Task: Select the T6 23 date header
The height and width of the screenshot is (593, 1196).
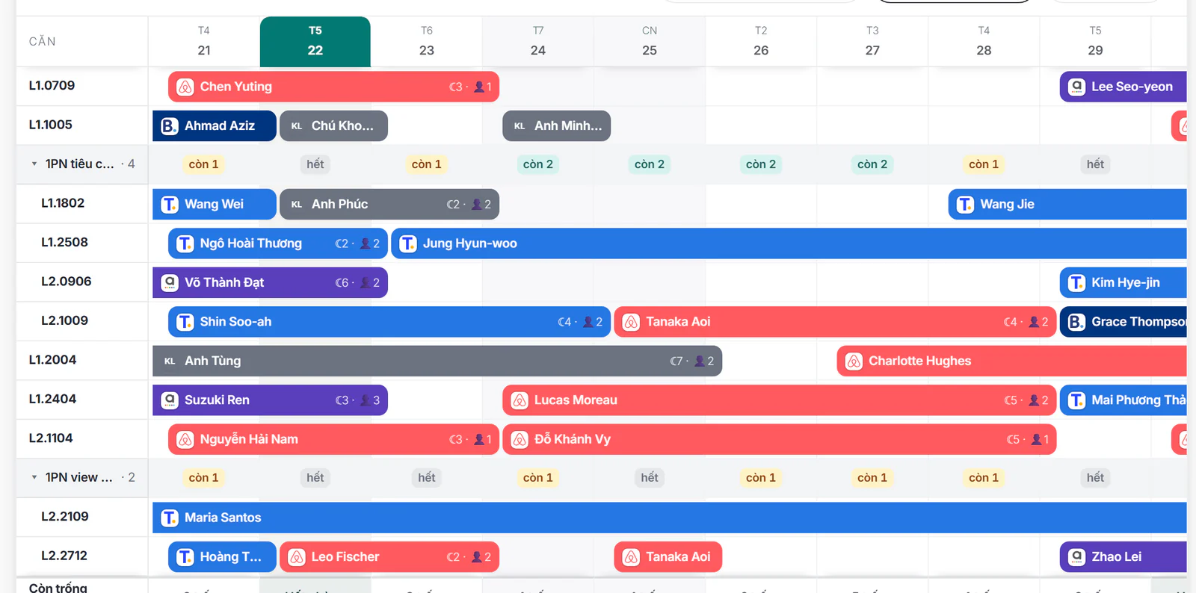Action: 427,42
